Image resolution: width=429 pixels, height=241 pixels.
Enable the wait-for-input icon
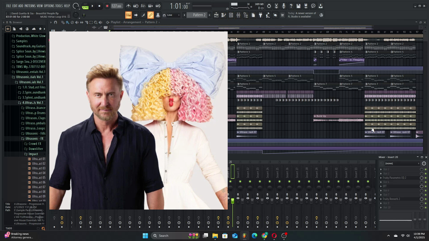pyautogui.click(x=136, y=6)
